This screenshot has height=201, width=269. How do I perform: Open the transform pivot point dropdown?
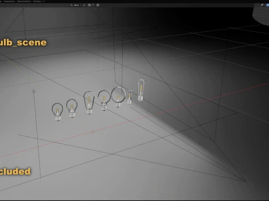click(x=85, y=5)
